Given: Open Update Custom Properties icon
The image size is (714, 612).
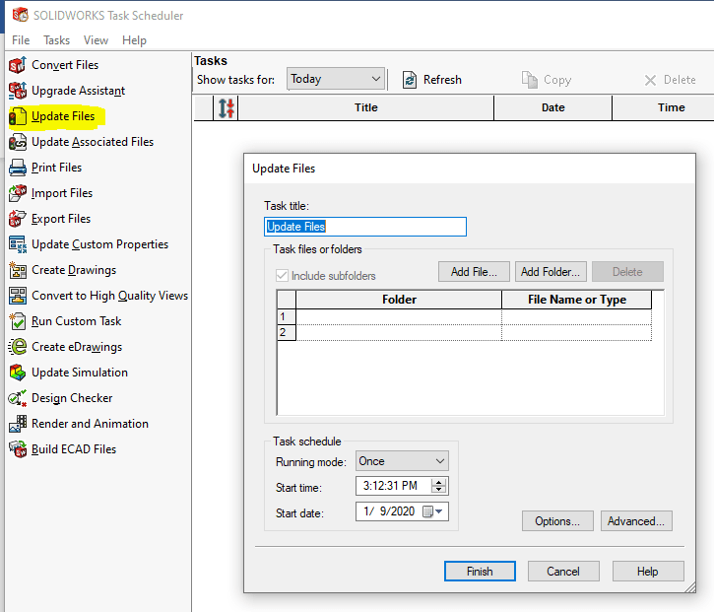Looking at the screenshot, I should point(18,244).
